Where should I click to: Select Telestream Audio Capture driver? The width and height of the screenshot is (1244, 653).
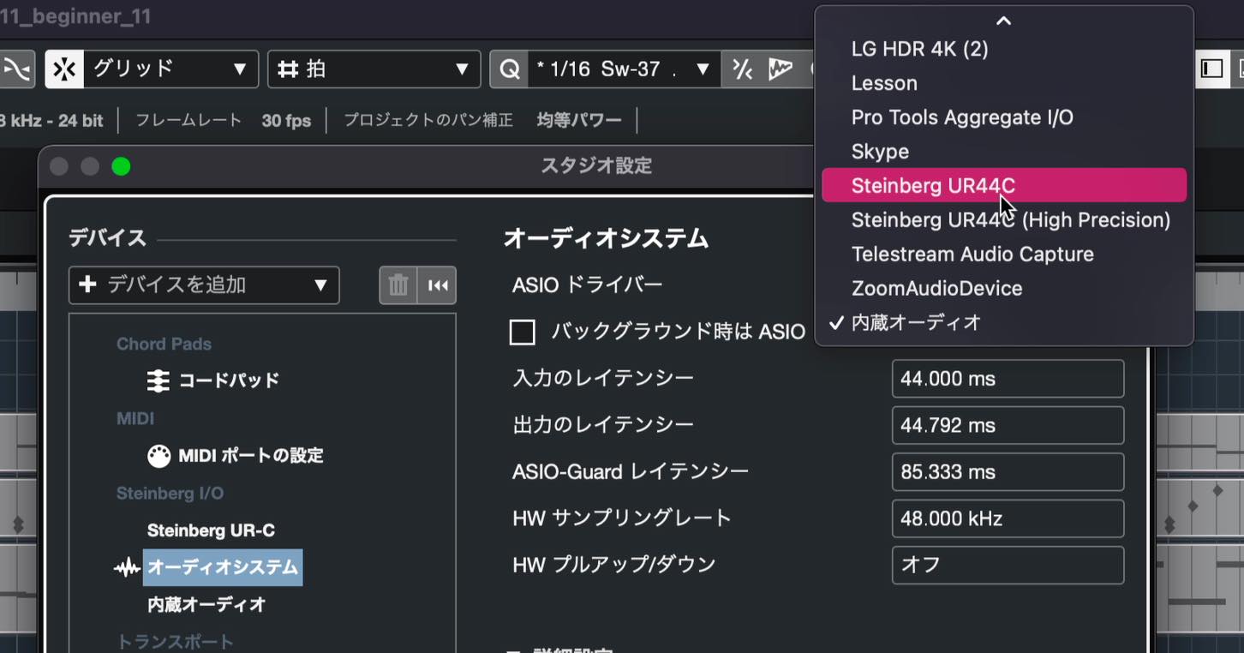point(1004,254)
